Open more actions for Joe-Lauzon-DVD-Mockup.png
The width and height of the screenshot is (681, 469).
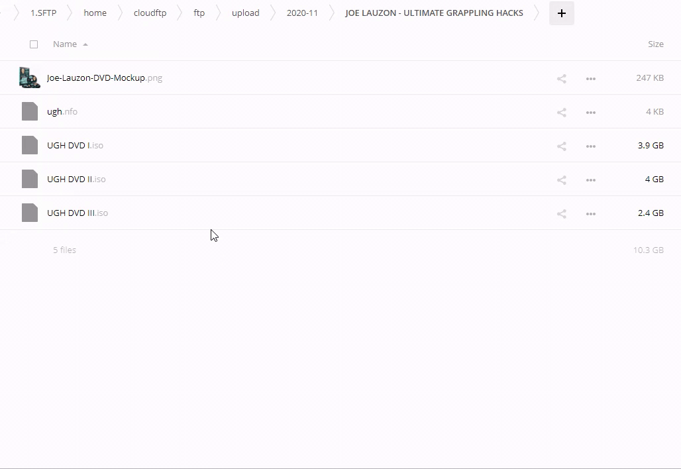(x=590, y=78)
